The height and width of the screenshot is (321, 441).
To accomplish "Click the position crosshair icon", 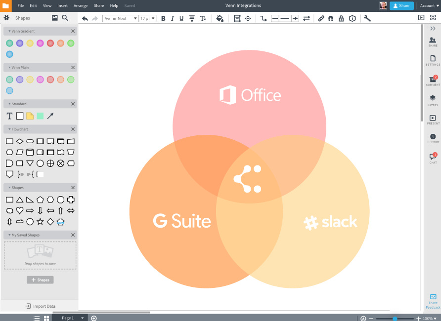I will 248,19.
